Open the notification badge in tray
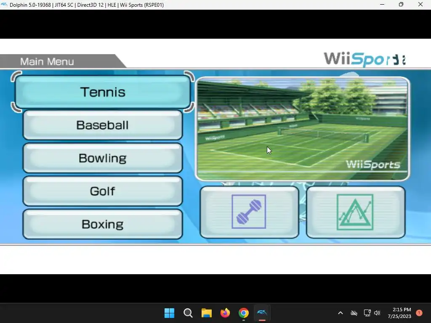 tap(419, 313)
